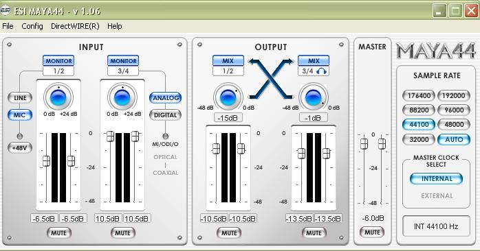This screenshot has height=251, width=480.
Task: Enable +48V phantom power
Action: [x=20, y=148]
